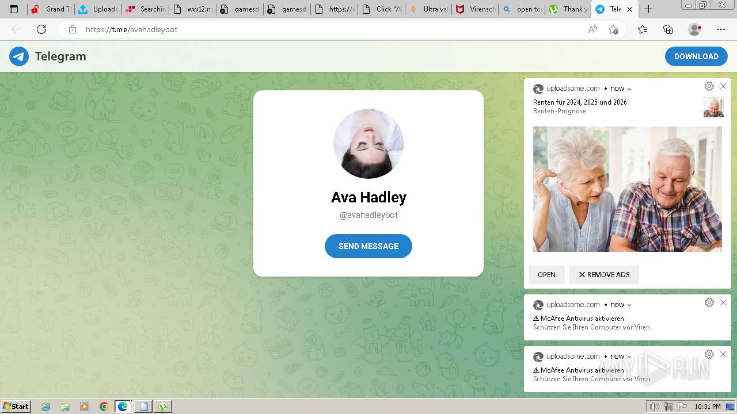Image resolution: width=737 pixels, height=414 pixels.
Task: Add page to favorites star icon
Action: (614, 29)
